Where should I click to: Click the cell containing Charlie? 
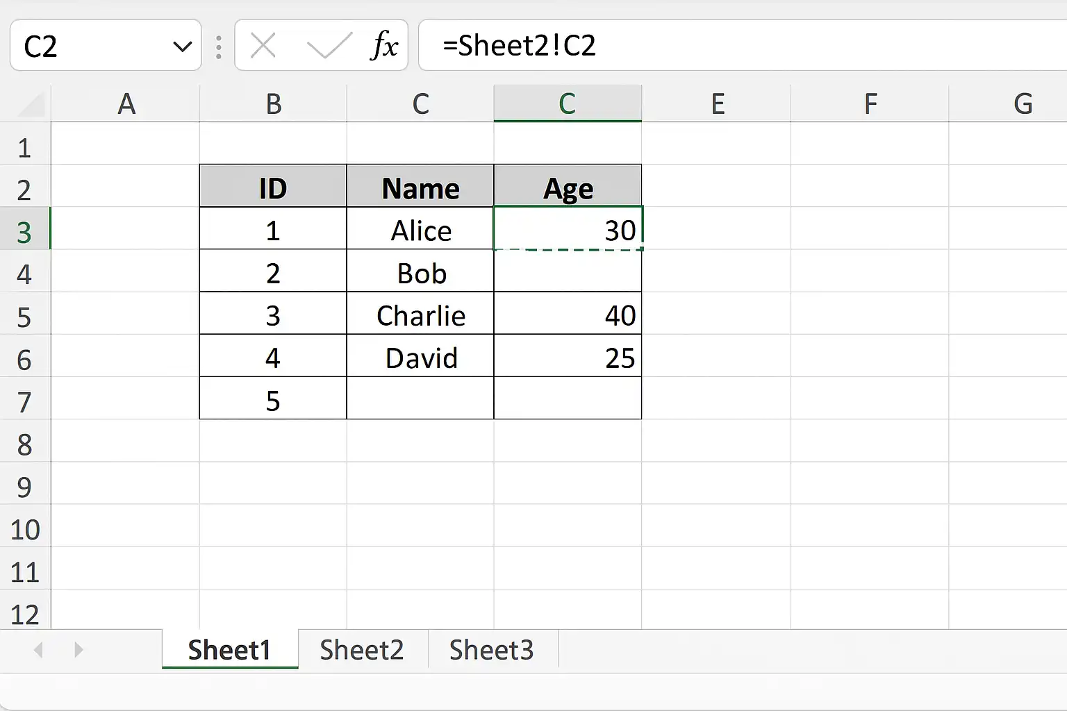[420, 316]
